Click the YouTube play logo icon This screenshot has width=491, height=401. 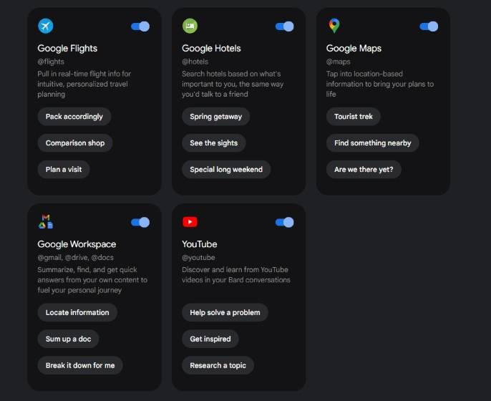pyautogui.click(x=190, y=222)
